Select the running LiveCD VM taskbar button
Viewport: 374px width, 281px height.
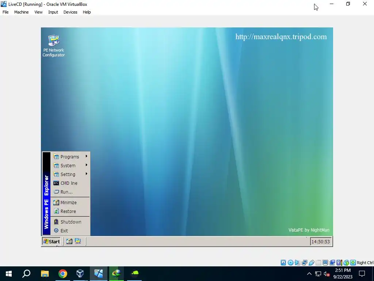99,274
